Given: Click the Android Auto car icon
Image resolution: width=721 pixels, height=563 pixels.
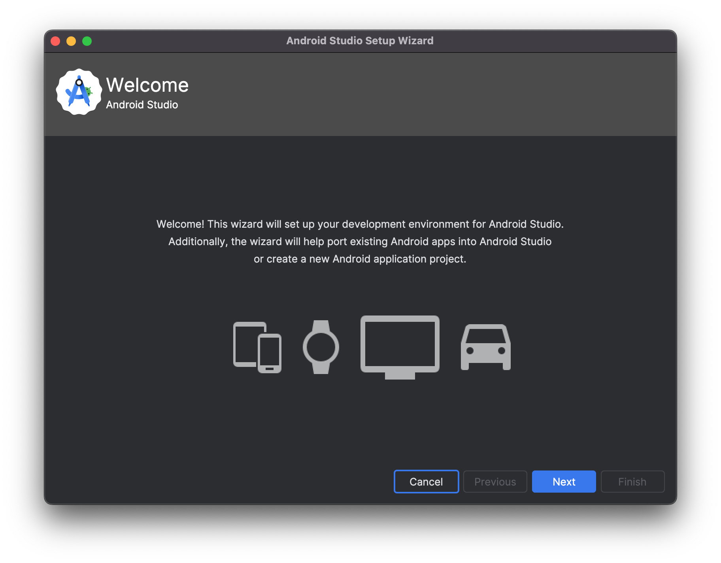Looking at the screenshot, I should click(x=486, y=347).
